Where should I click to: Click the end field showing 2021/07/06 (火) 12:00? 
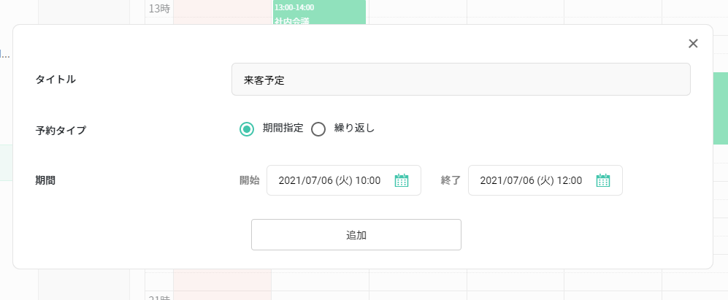[531, 181]
